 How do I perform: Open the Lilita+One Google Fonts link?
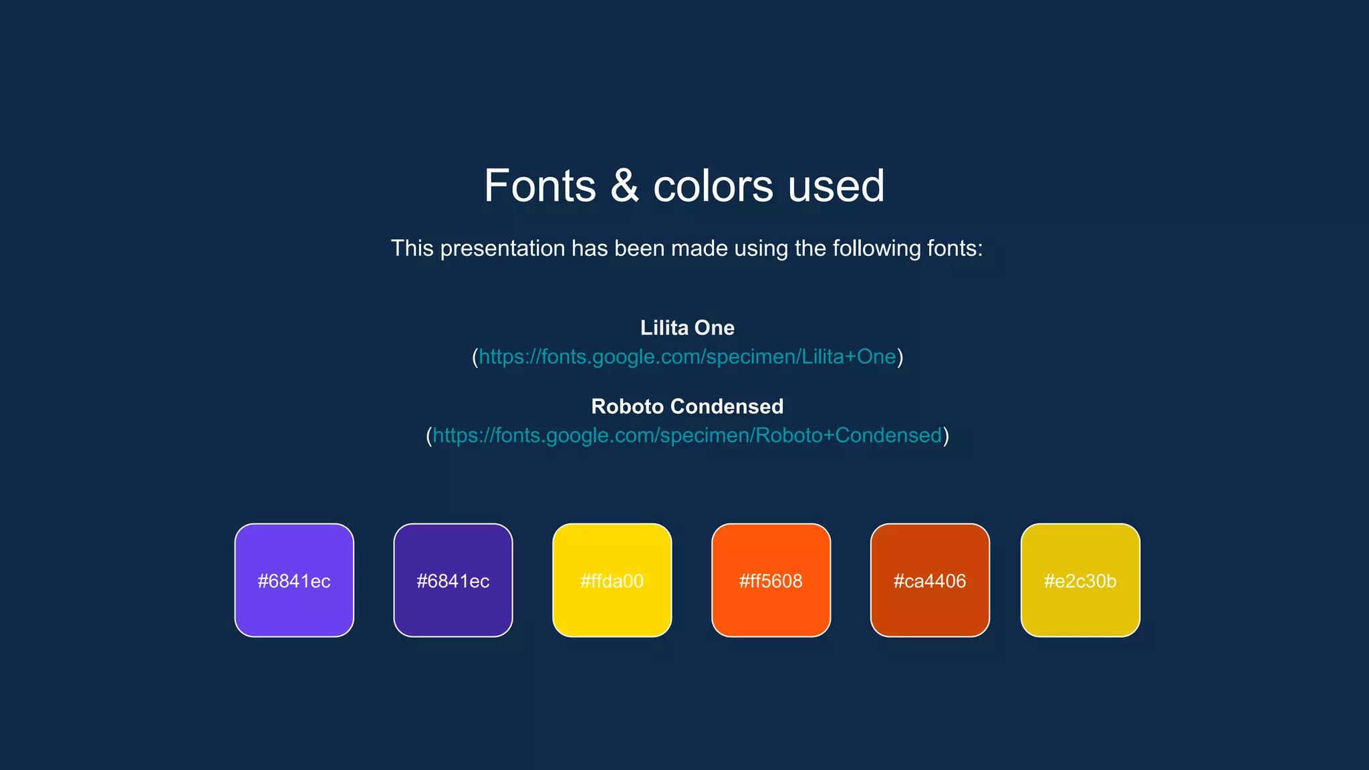click(687, 357)
